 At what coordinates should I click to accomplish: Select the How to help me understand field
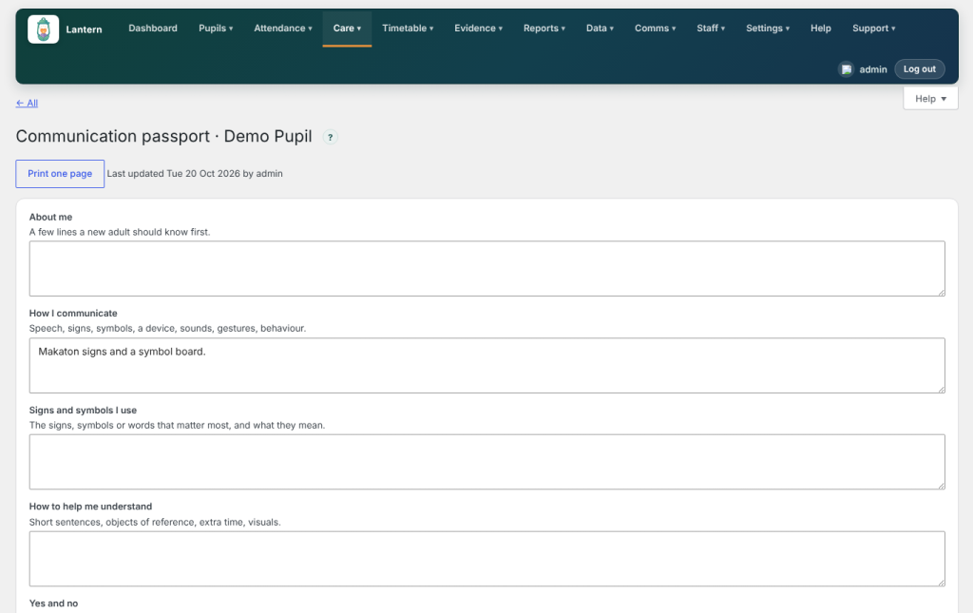(x=486, y=559)
